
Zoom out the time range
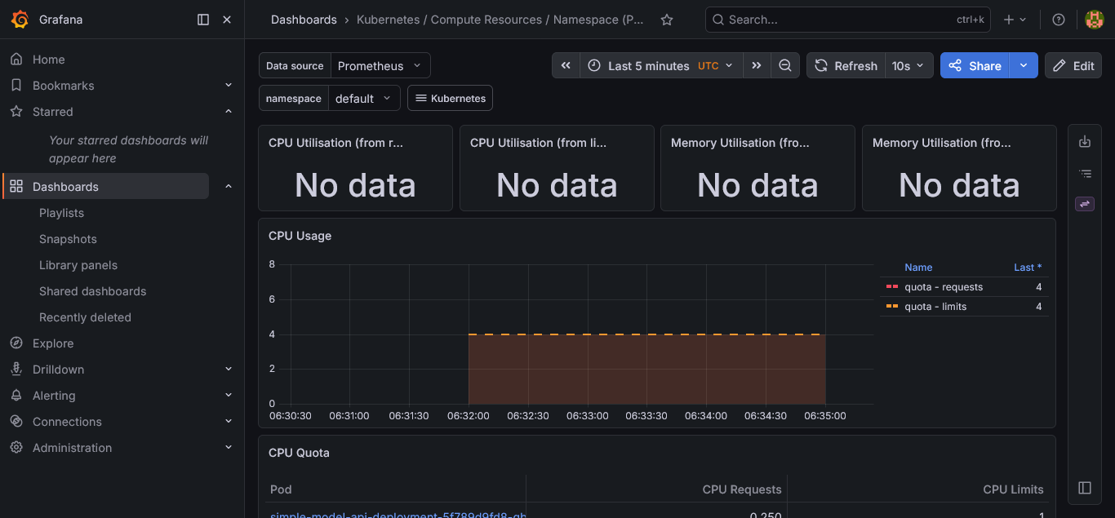(x=785, y=66)
